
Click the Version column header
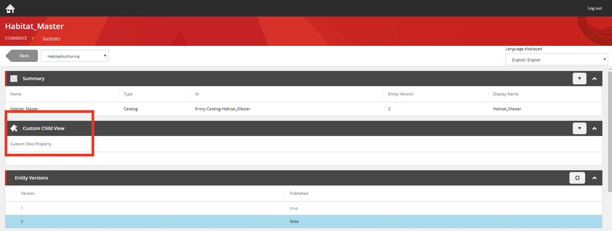coord(28,193)
